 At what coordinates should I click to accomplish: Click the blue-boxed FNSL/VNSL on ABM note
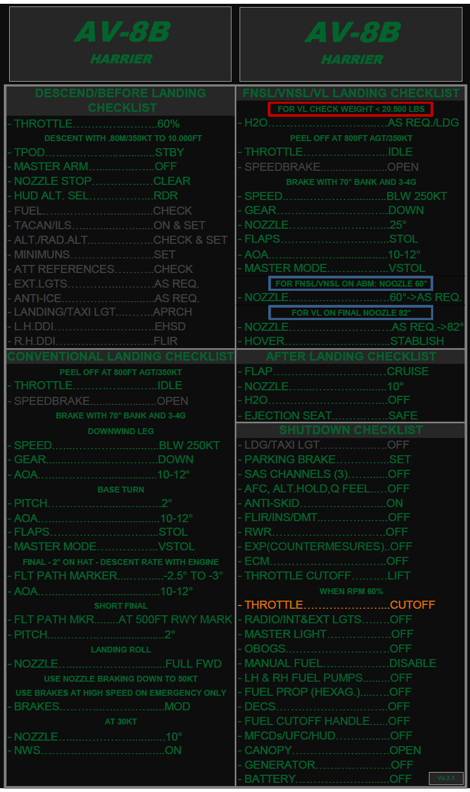click(x=350, y=283)
